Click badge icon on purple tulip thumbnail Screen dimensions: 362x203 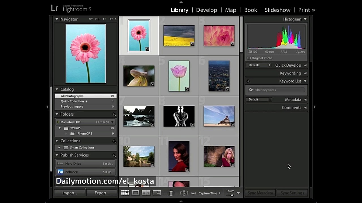pyautogui.click(x=187, y=89)
